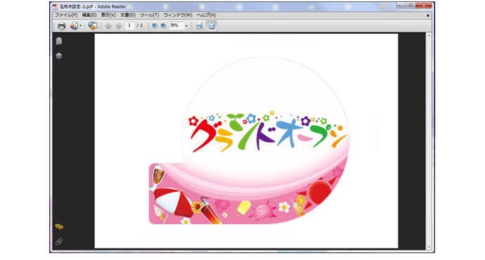Open the ファイル(F) menu

coord(66,15)
